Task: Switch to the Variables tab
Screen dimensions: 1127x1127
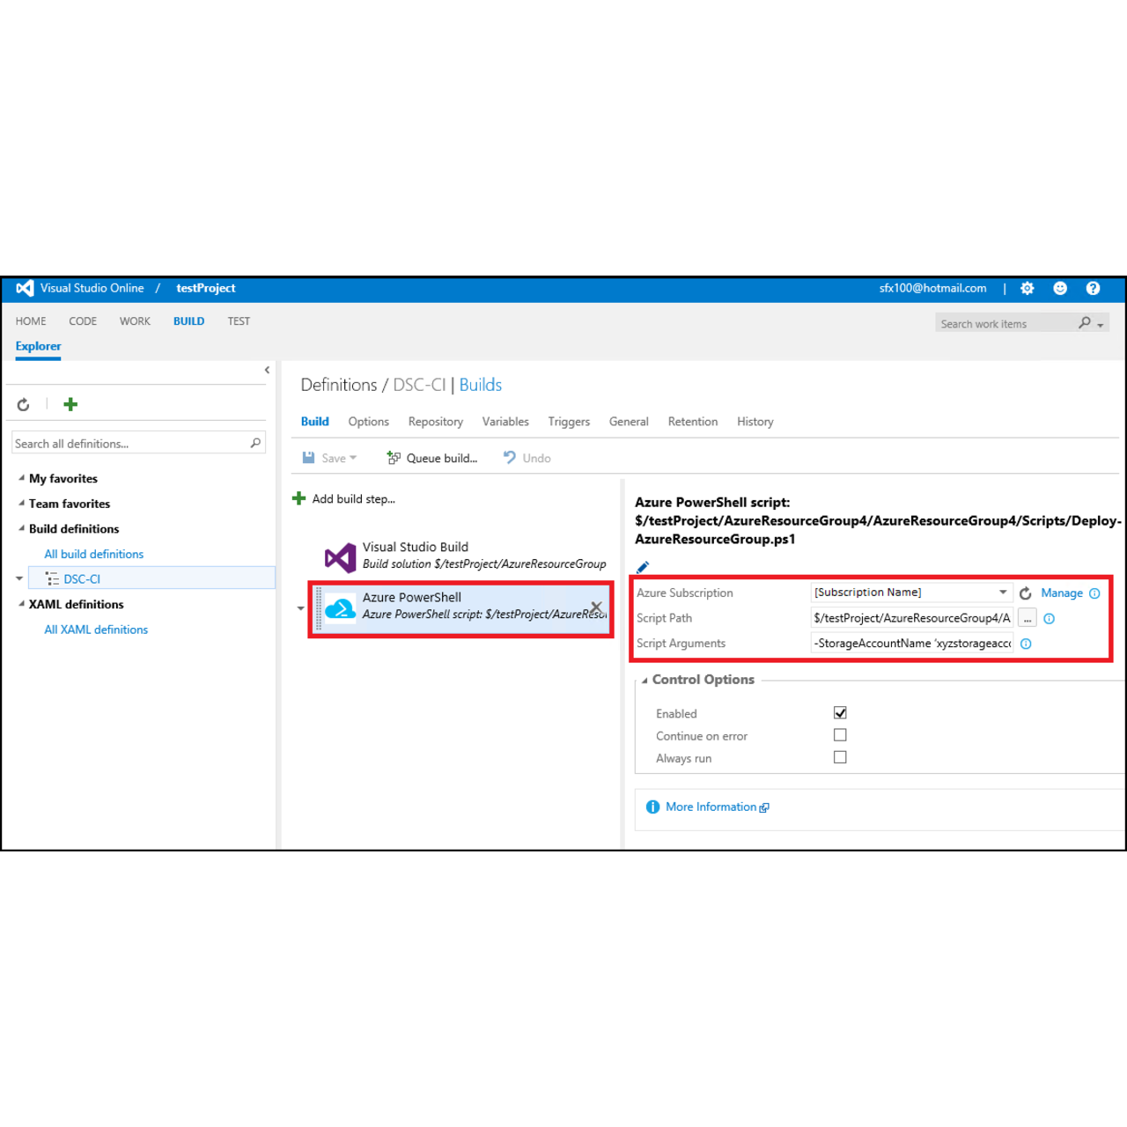Action: 505,422
